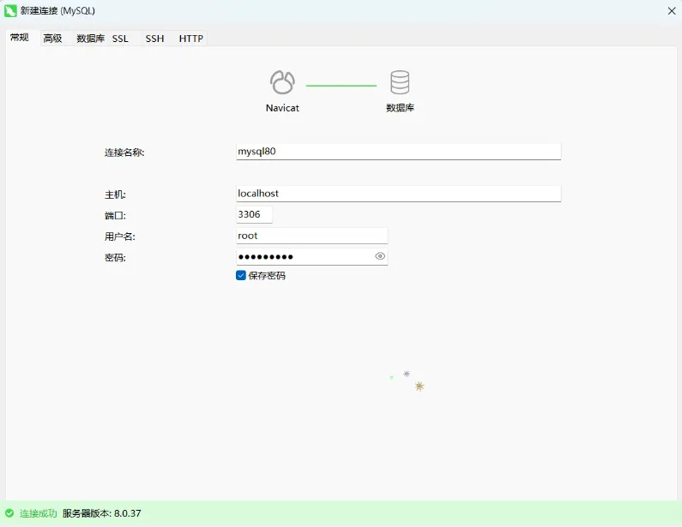Click the 密码: label
Image resolution: width=682 pixels, height=527 pixels.
(x=115, y=258)
